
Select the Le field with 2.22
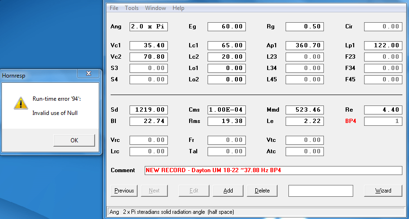pos(305,122)
